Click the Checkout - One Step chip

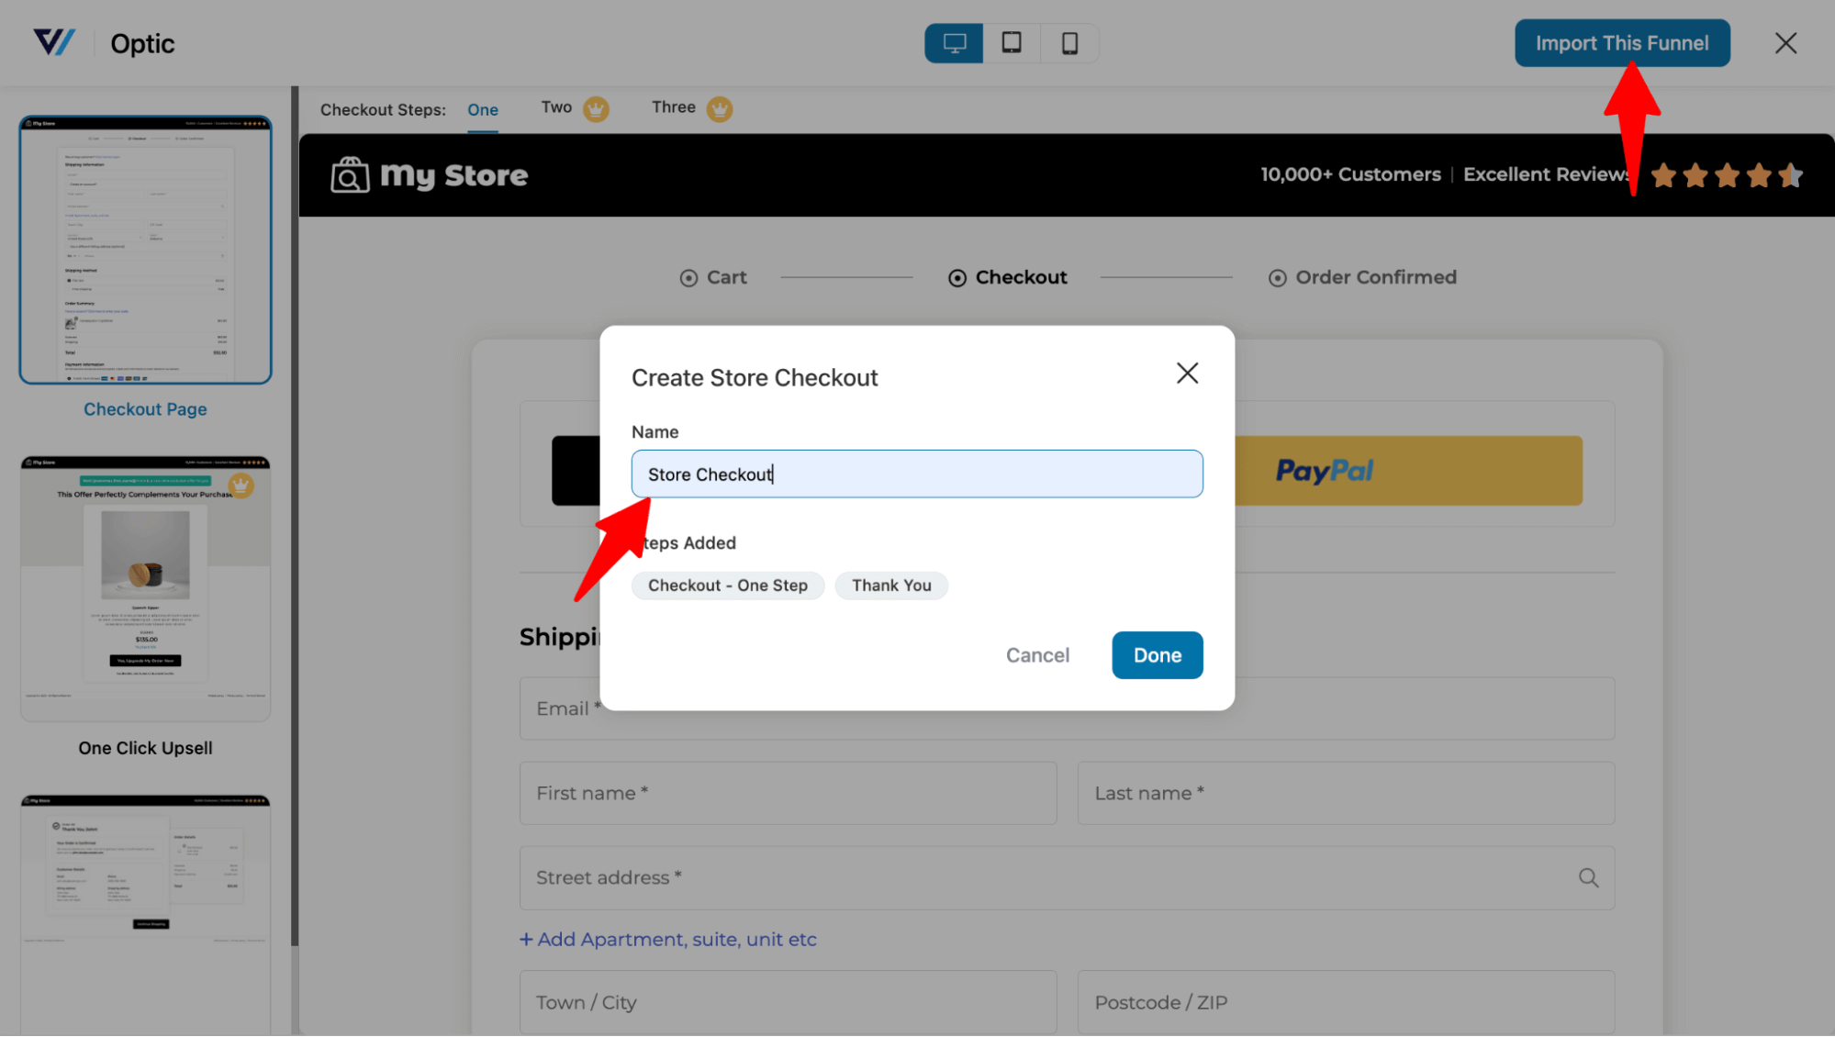pos(728,585)
